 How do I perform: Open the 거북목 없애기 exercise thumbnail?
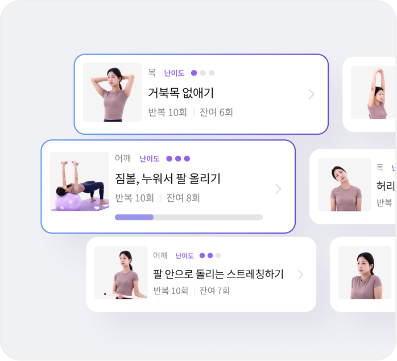click(113, 93)
